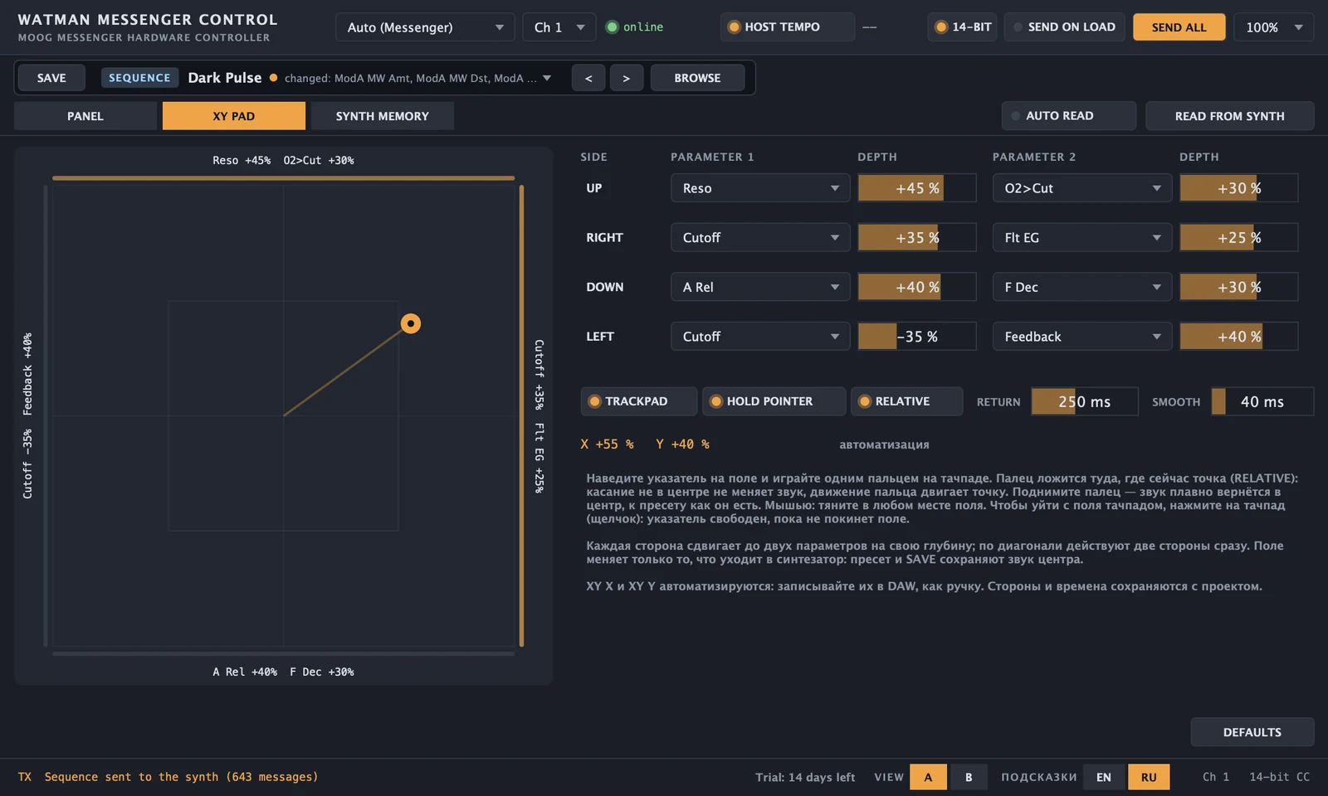This screenshot has width=1328, height=796.
Task: Switch to view B
Action: coord(969,777)
